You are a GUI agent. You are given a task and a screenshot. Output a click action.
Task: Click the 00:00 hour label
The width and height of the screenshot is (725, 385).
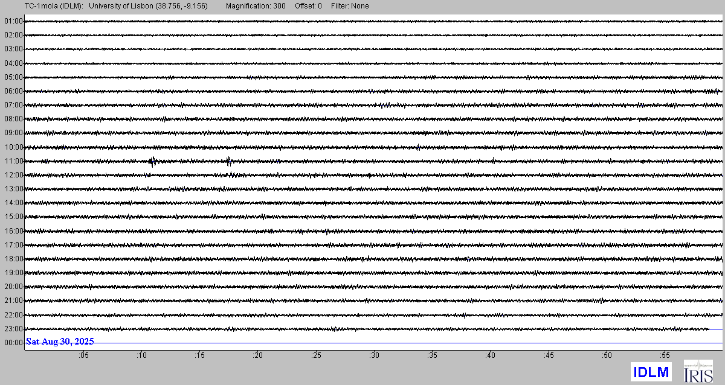tap(13, 343)
